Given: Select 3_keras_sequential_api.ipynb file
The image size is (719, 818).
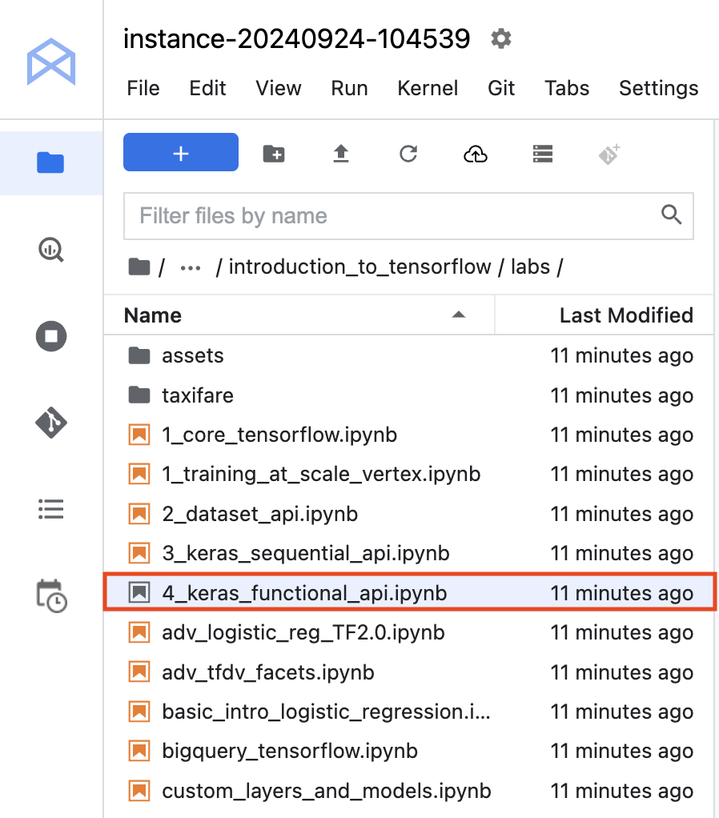Looking at the screenshot, I should pyautogui.click(x=409, y=554).
